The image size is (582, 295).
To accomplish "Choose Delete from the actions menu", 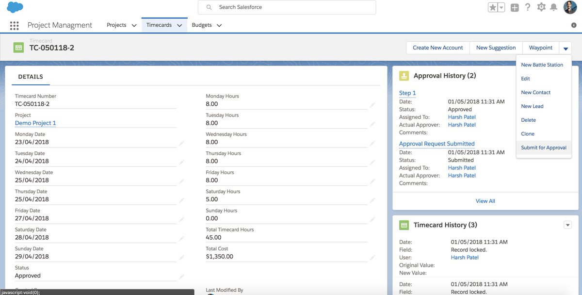I will 528,120.
